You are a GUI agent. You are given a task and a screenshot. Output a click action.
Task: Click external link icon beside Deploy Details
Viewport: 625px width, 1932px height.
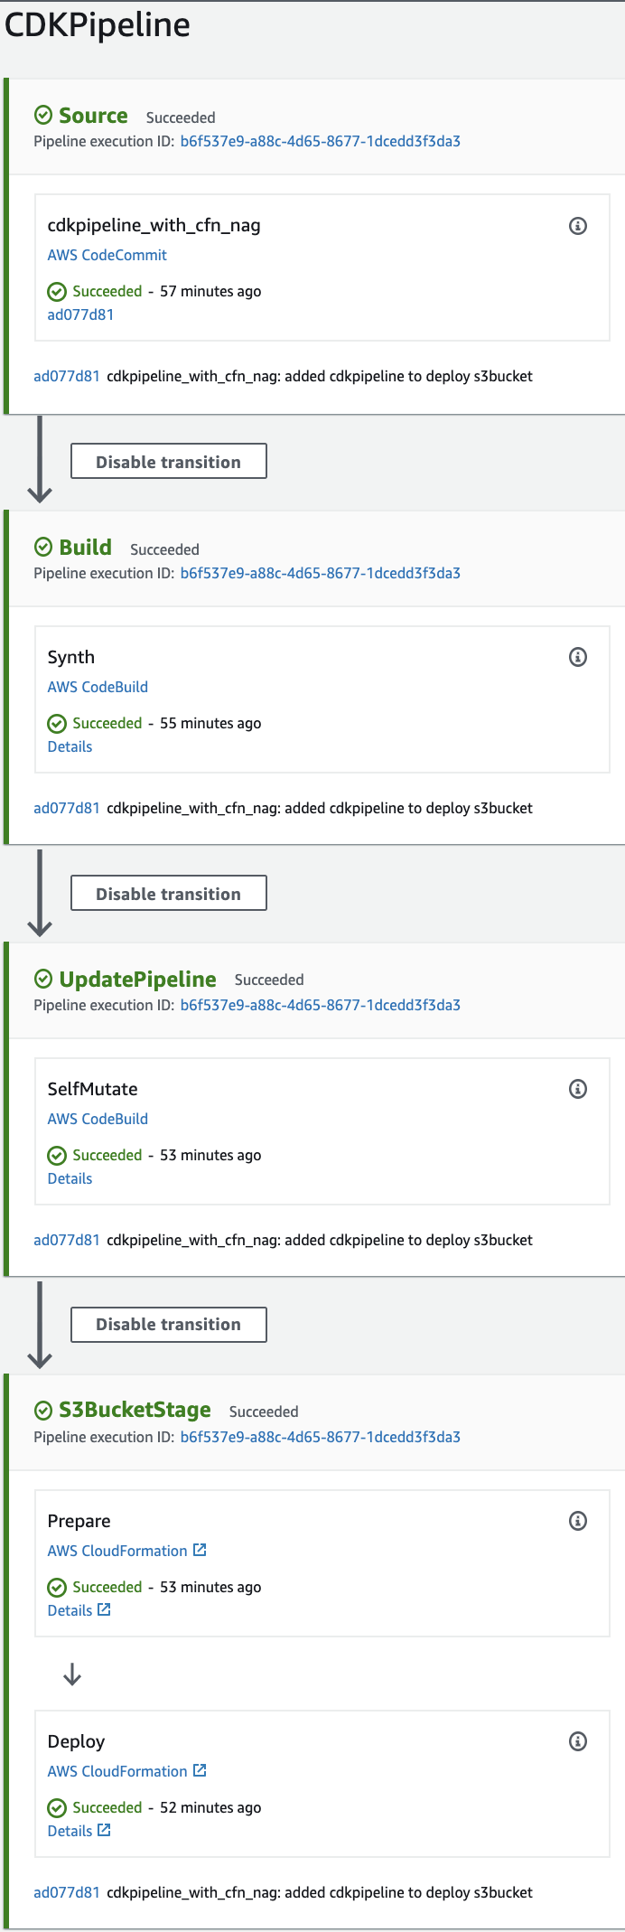pos(104,1830)
